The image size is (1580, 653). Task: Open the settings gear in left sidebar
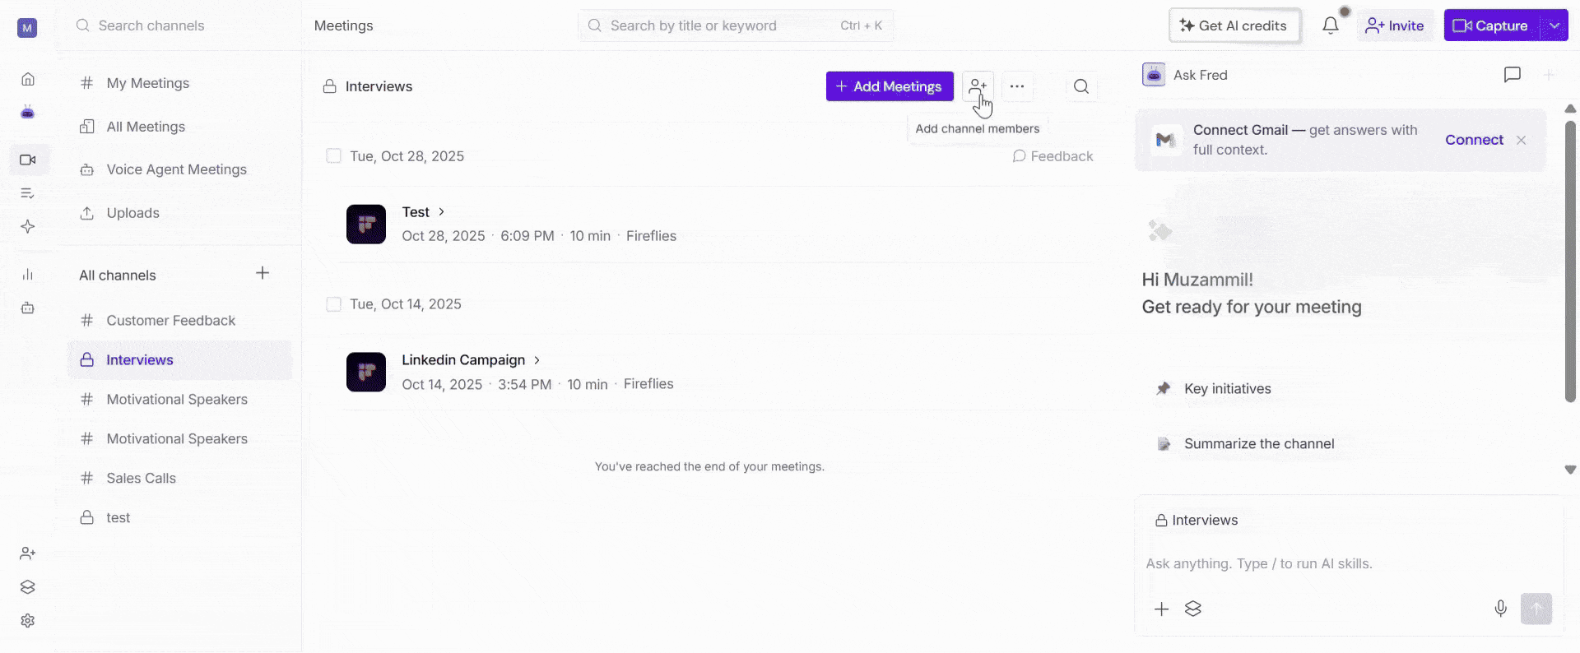(x=28, y=621)
